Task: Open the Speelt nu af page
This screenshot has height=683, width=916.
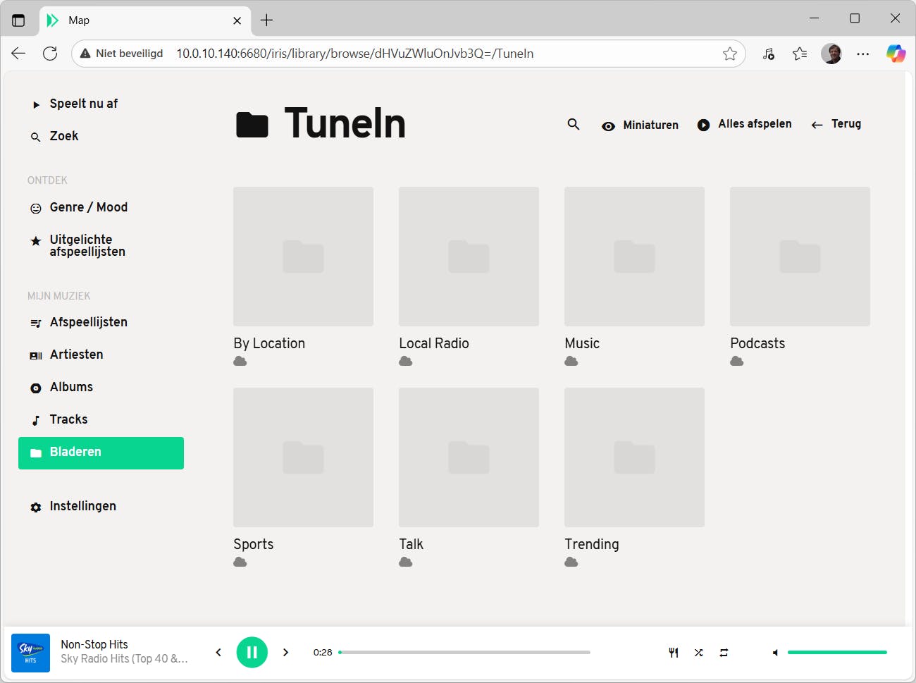Action: pos(83,104)
